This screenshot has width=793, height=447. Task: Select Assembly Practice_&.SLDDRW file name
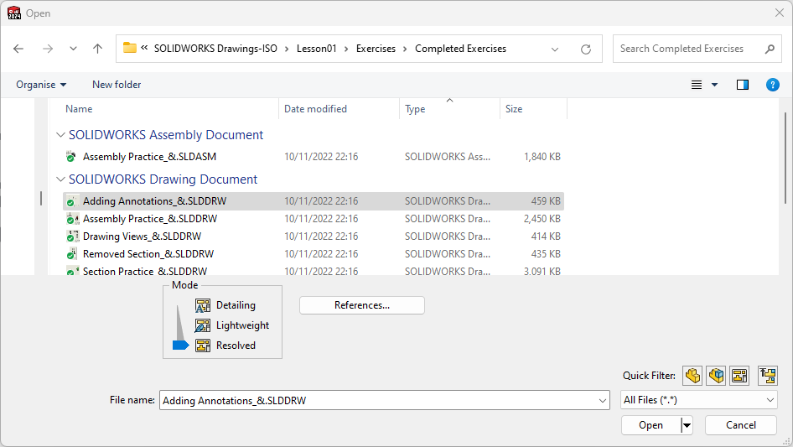pyautogui.click(x=150, y=219)
